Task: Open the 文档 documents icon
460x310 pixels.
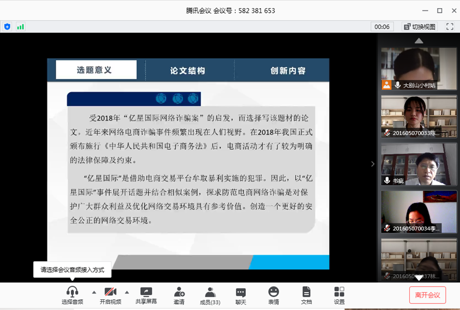Action: 306,295
